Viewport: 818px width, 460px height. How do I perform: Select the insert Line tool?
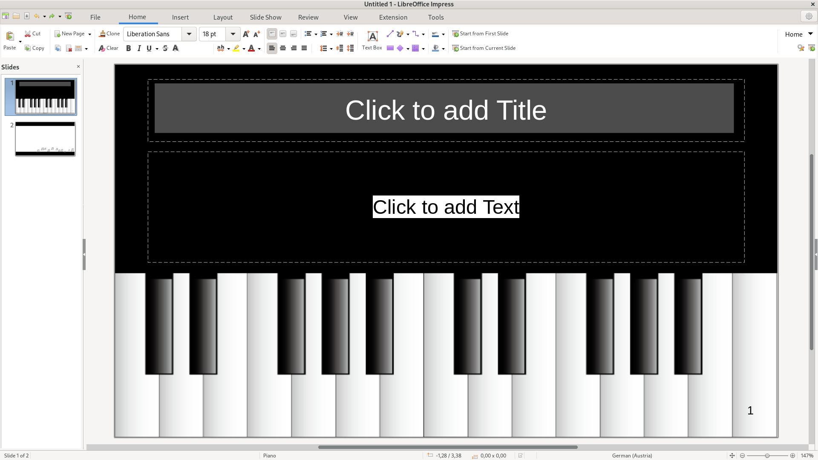tap(390, 34)
